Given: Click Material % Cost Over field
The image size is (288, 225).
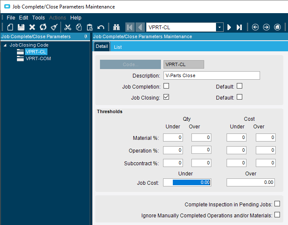Looking at the screenshot, I should [266, 137].
